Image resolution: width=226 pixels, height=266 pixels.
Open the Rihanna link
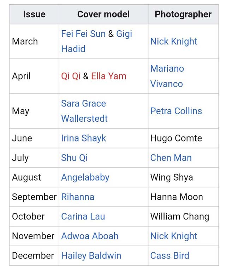tap(78, 197)
